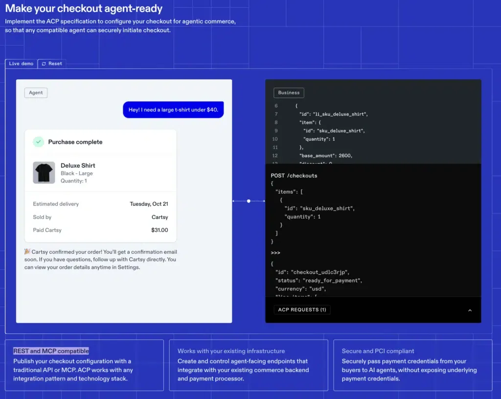Switch to the Live demo tab
This screenshot has height=399, width=501.
point(21,64)
